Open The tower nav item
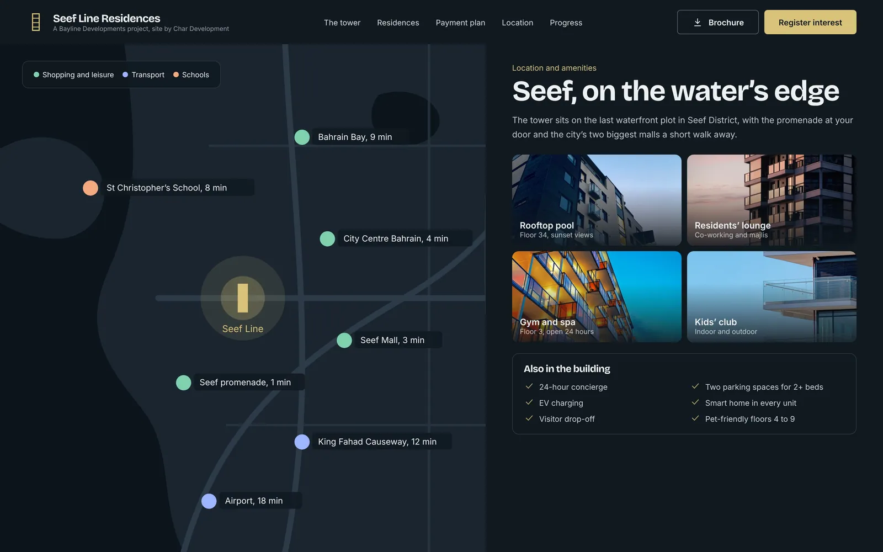 coord(342,23)
